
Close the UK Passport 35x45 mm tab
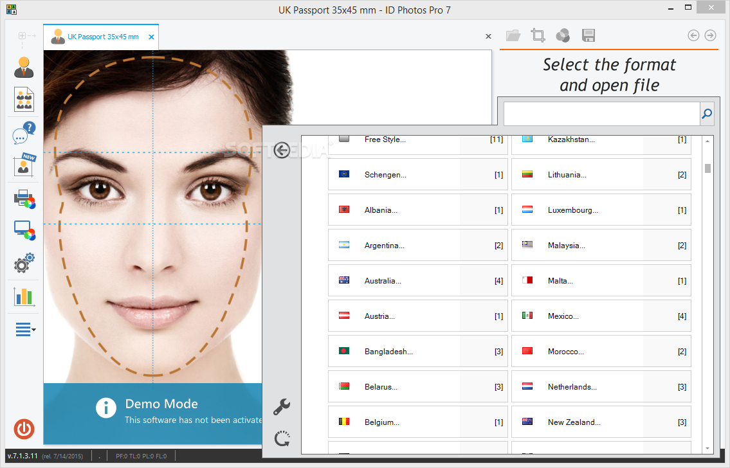click(x=151, y=37)
